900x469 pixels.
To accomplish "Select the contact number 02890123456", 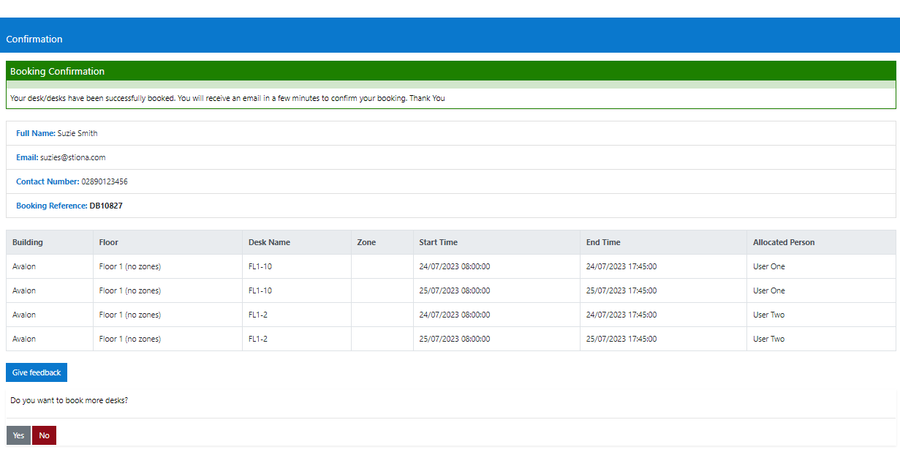I will coord(105,181).
